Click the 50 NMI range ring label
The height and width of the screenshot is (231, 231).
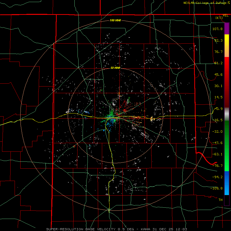pyautogui.click(x=115, y=68)
